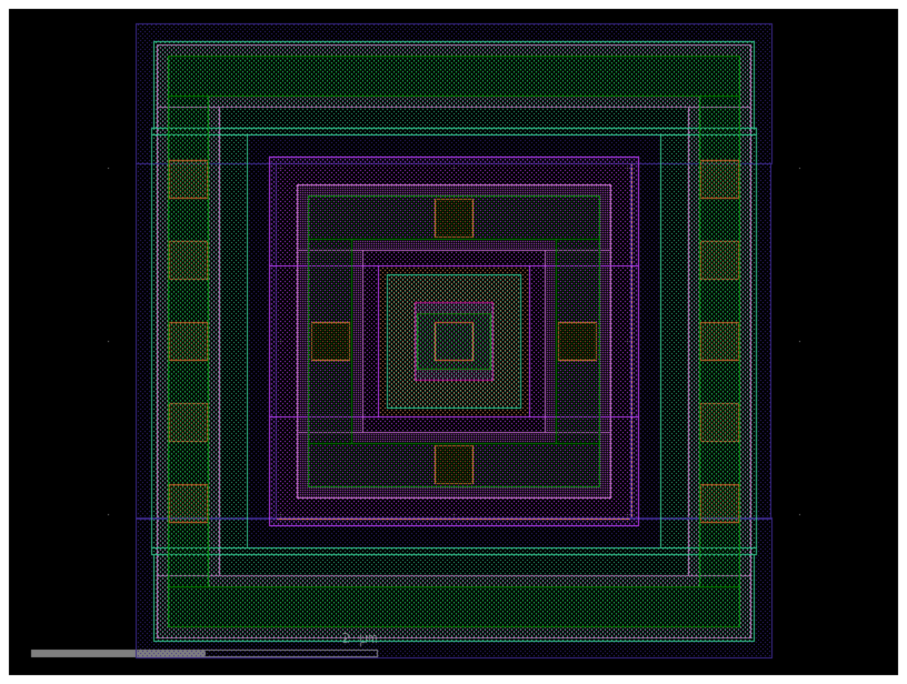Select topmost orange contact in right column
Screen dimensions: 907x684
720,179
